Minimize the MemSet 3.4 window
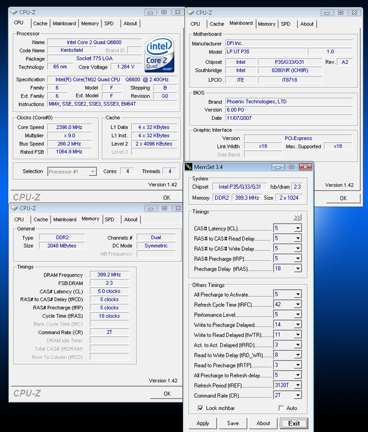 pyautogui.click(x=278, y=167)
